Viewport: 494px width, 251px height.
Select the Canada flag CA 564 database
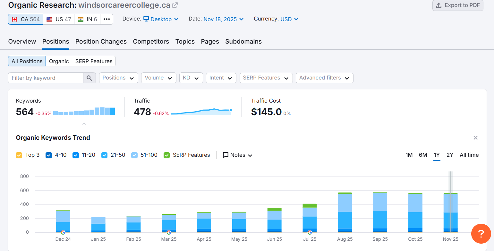click(26, 19)
